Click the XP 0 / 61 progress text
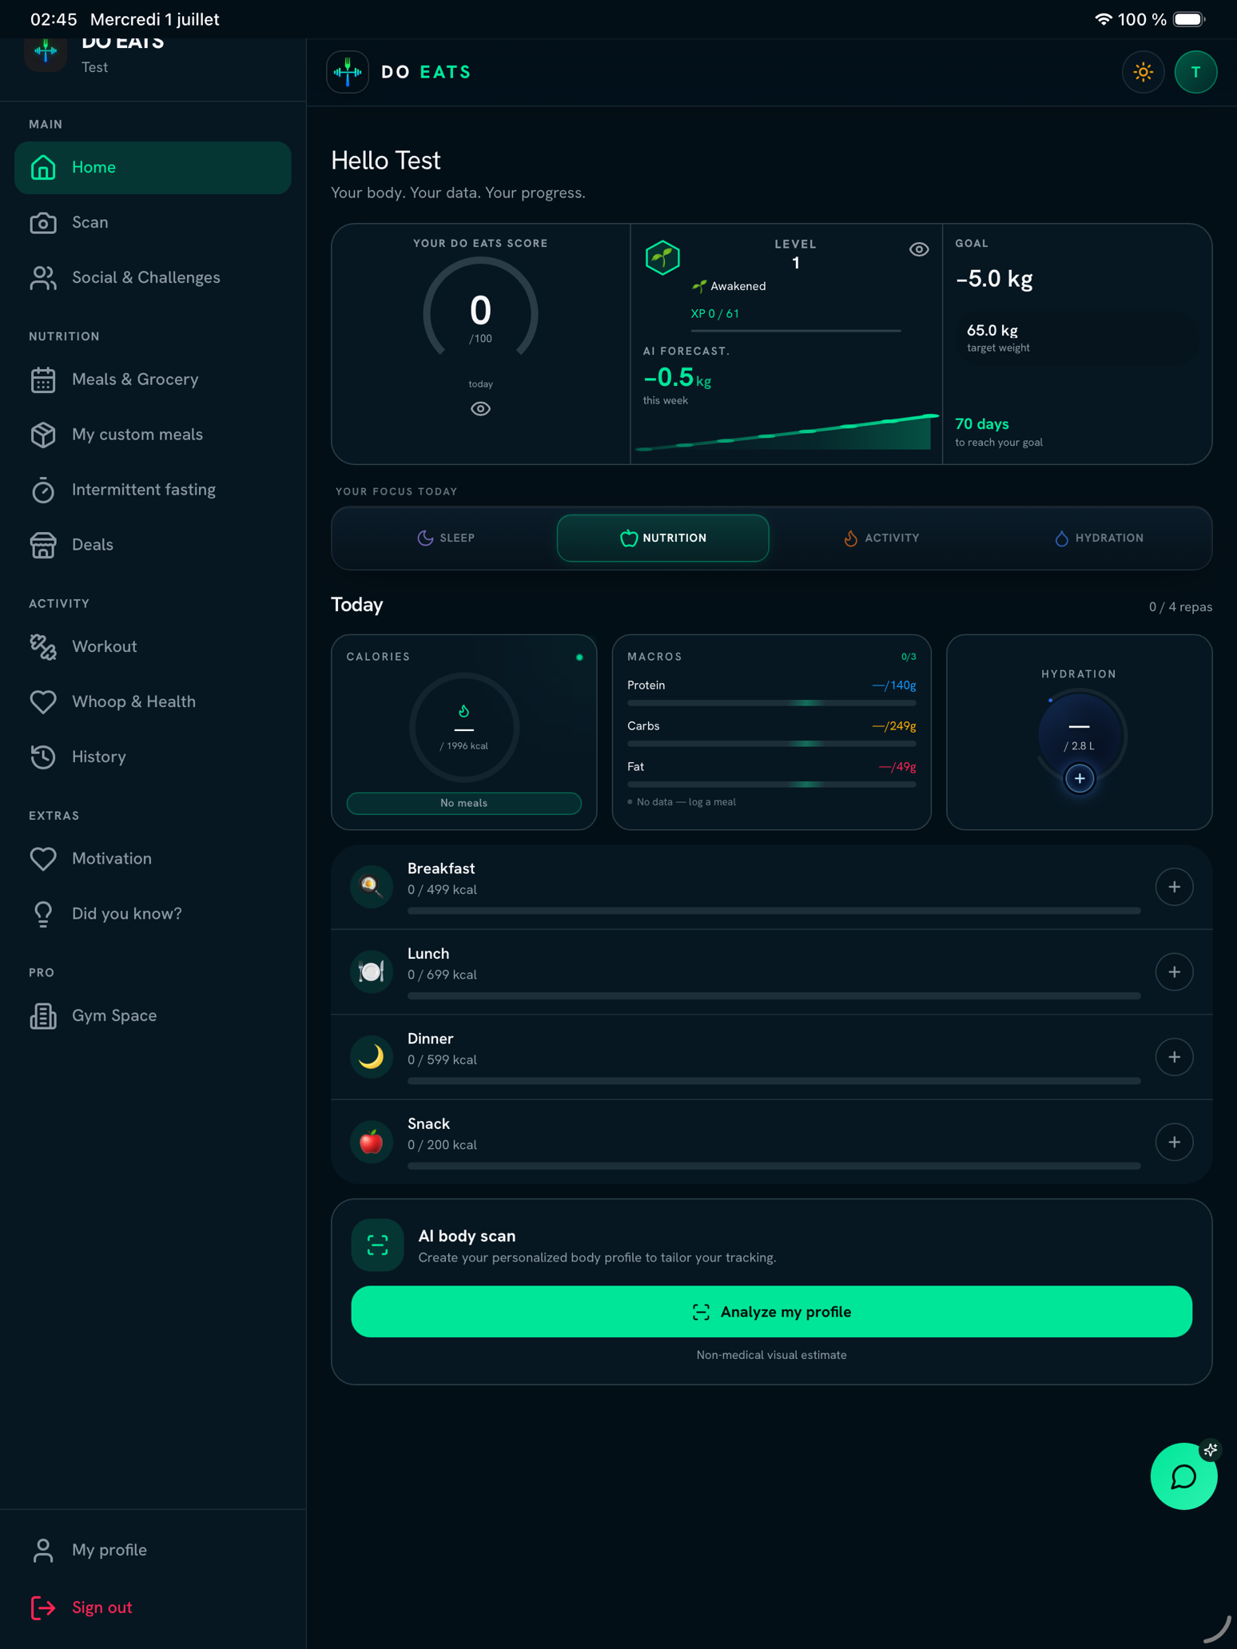Viewport: 1237px width, 1649px height. [x=715, y=314]
